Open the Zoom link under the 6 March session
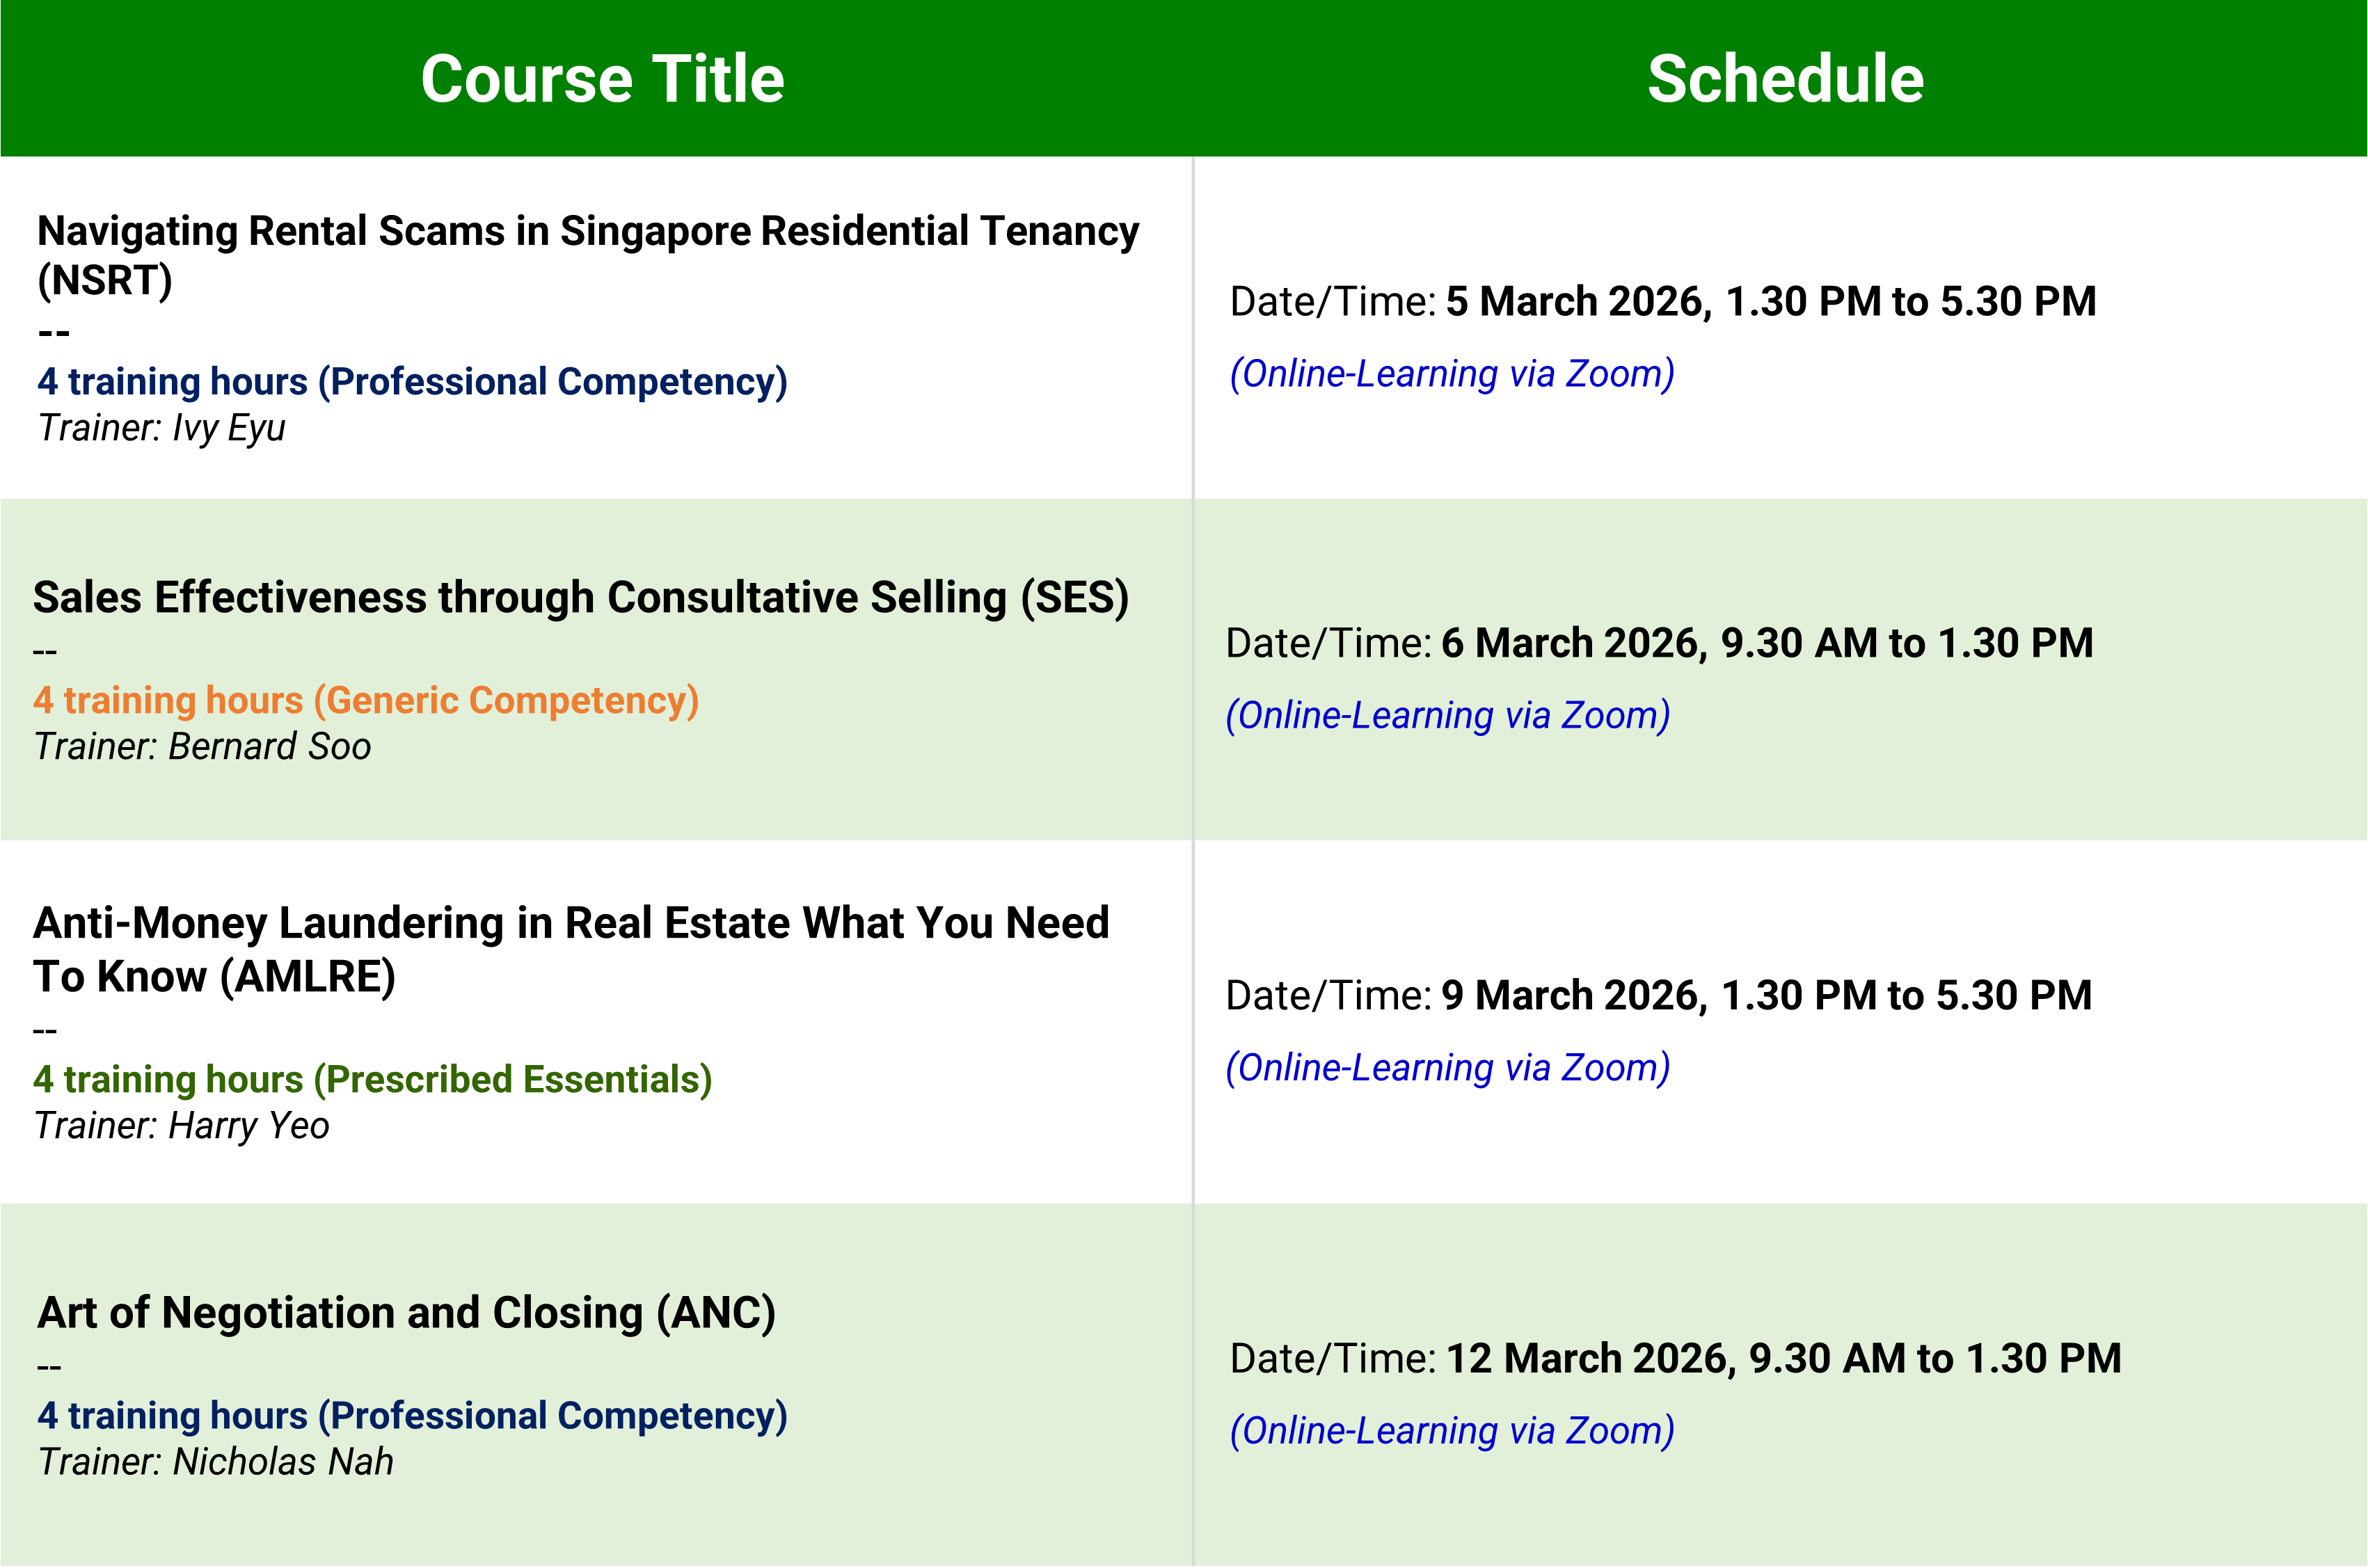This screenshot has height=1568, width=2368. (1448, 716)
